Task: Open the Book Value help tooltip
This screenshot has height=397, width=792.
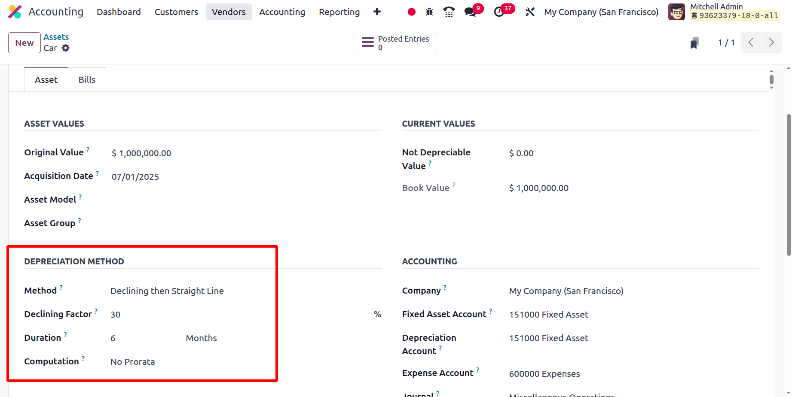Action: point(455,184)
